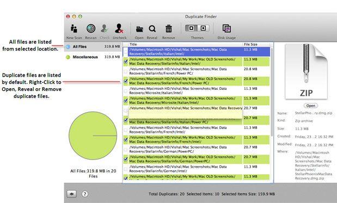Click the All Files:319.8 MB in 20 Files label
This screenshot has width=337, height=203.
point(93,174)
